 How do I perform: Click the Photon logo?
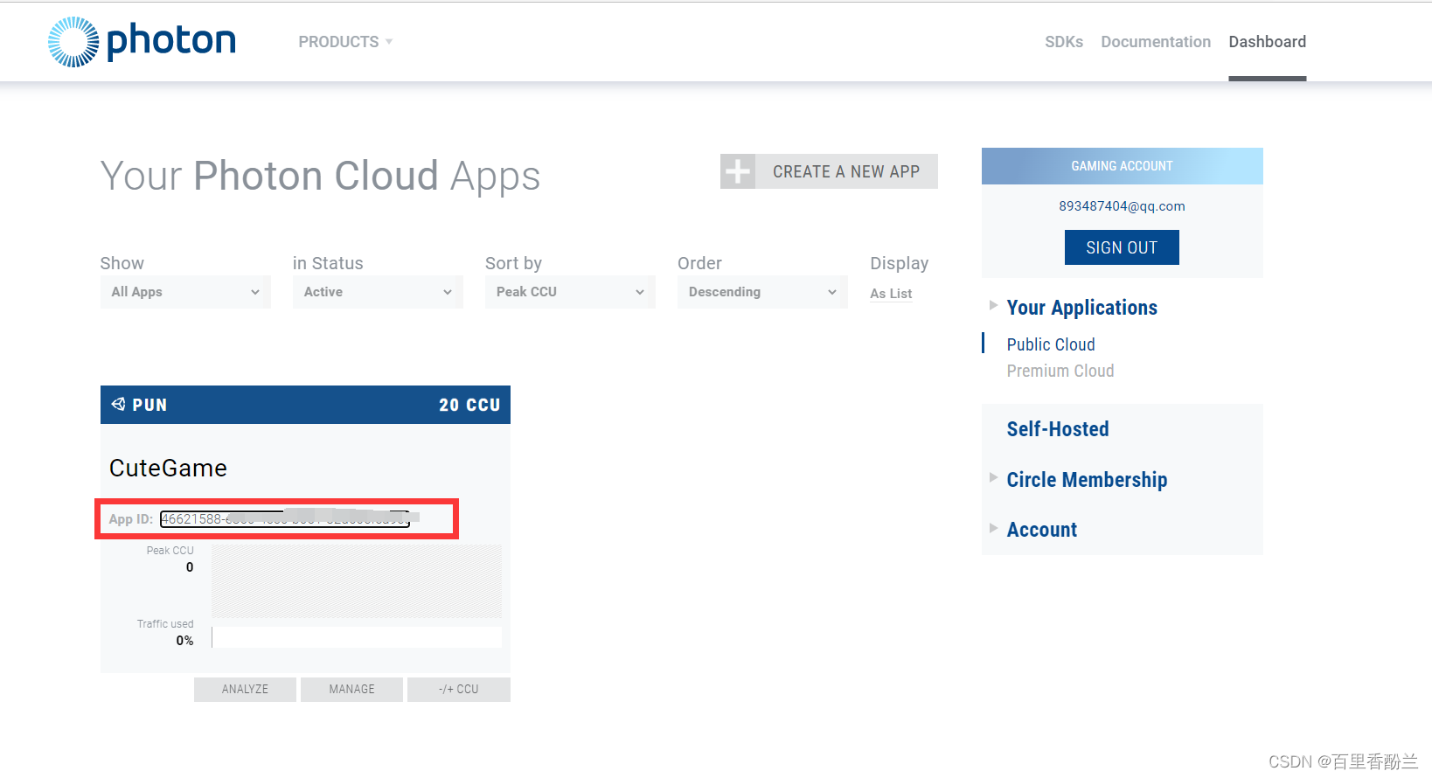point(142,41)
